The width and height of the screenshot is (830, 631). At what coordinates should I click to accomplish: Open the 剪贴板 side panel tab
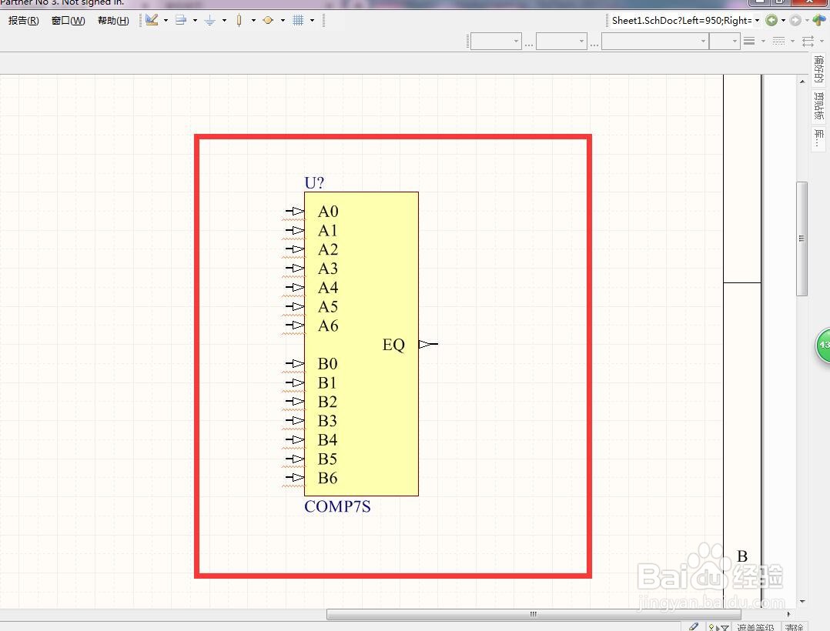tap(819, 105)
